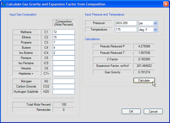
Task: Click the Temperature label box
Action: coord(99,29)
